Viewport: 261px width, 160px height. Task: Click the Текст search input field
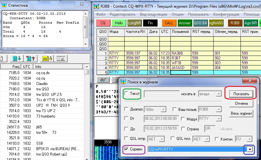pyautogui.click(x=161, y=94)
